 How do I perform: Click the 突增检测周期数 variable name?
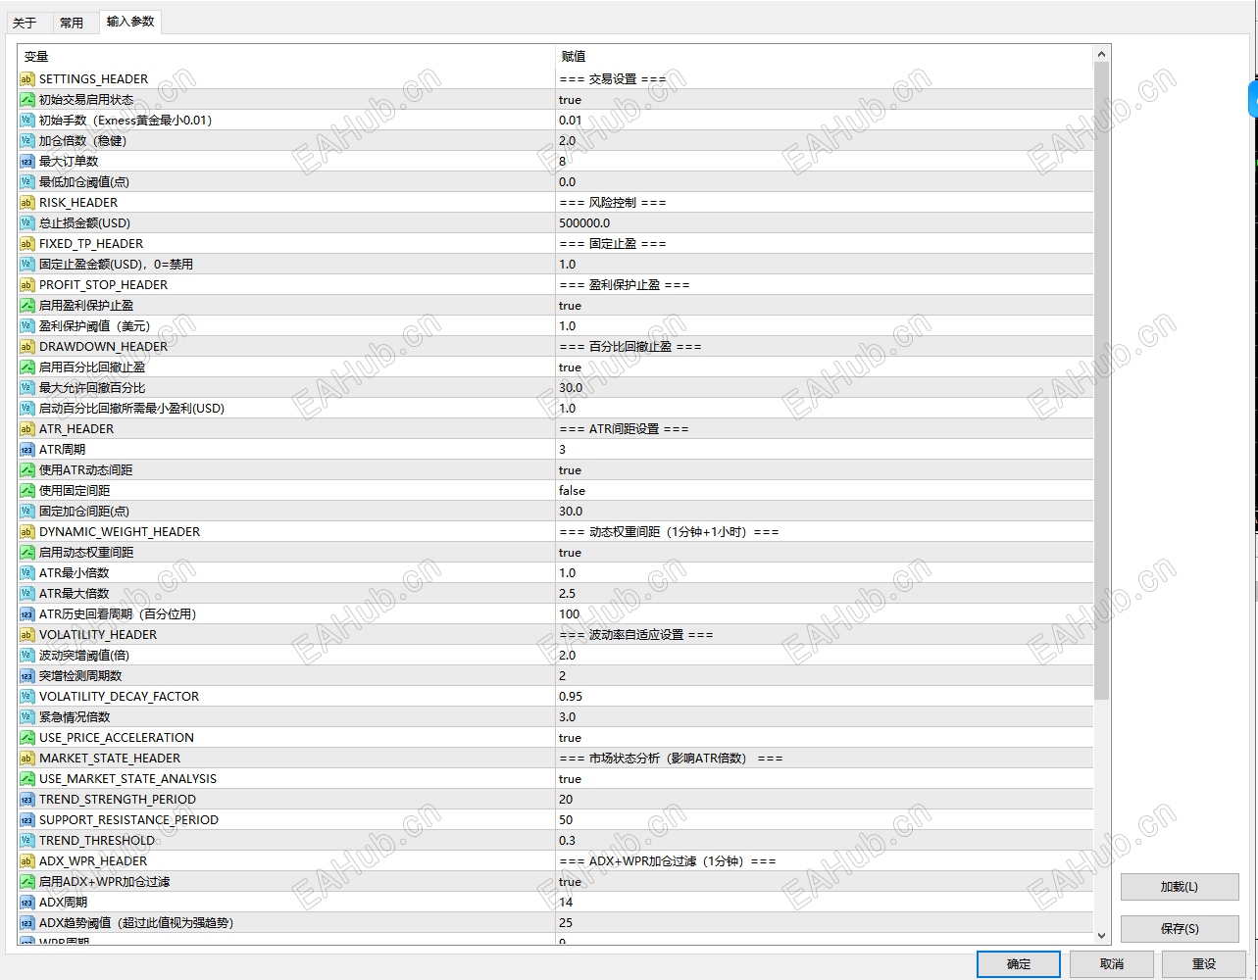(x=80, y=676)
